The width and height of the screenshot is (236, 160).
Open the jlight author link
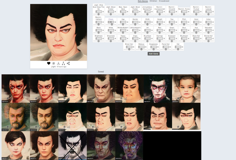pyautogui.click(x=53, y=66)
